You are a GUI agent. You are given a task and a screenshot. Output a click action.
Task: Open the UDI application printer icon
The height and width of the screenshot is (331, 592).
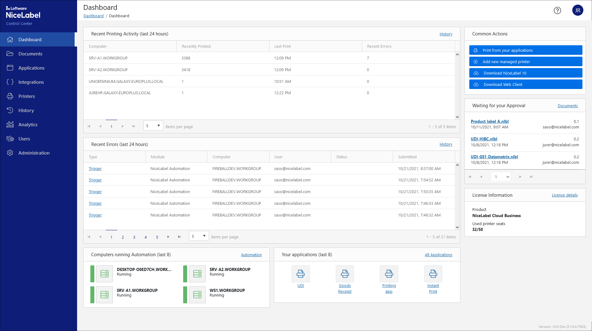tap(301, 274)
